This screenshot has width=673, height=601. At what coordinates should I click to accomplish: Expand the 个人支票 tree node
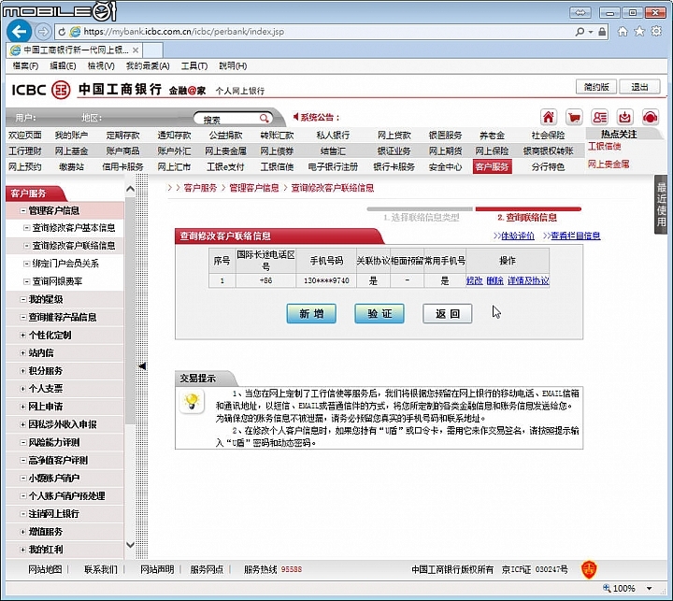click(x=23, y=389)
